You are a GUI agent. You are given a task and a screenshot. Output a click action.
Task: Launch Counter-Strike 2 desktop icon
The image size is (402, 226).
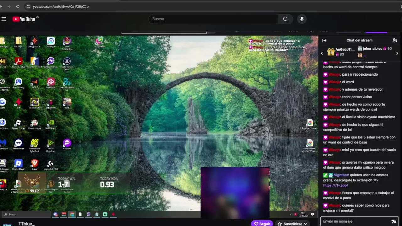35,63
